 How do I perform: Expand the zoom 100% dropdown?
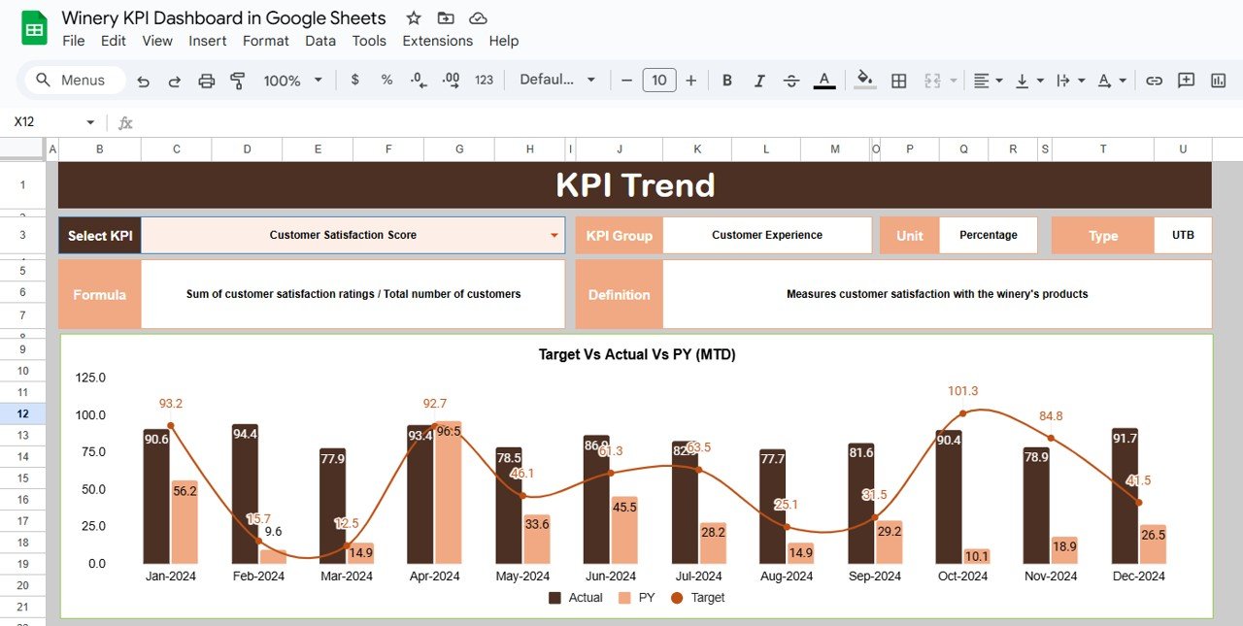point(291,81)
